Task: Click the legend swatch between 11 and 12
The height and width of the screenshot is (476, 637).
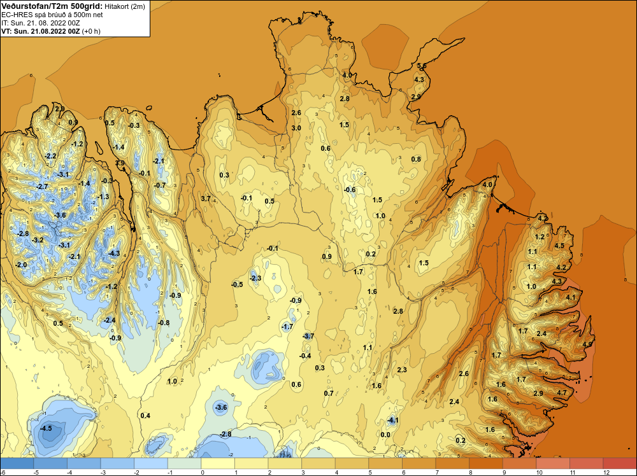Action: tap(587, 463)
